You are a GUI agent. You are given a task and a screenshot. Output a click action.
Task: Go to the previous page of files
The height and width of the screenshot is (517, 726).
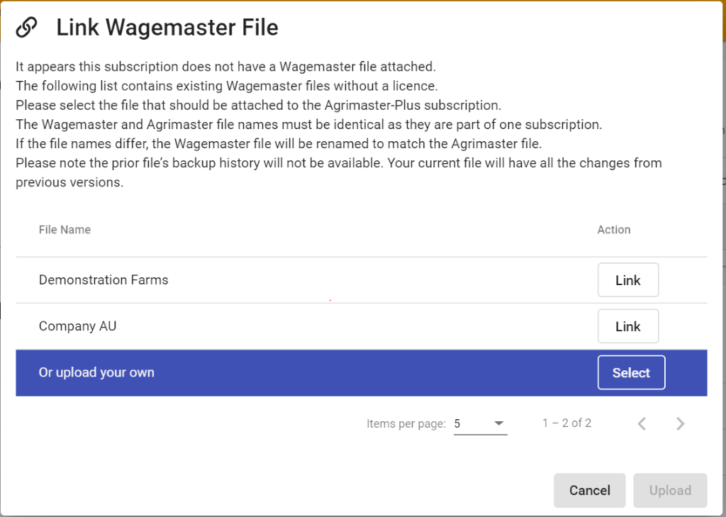point(642,423)
